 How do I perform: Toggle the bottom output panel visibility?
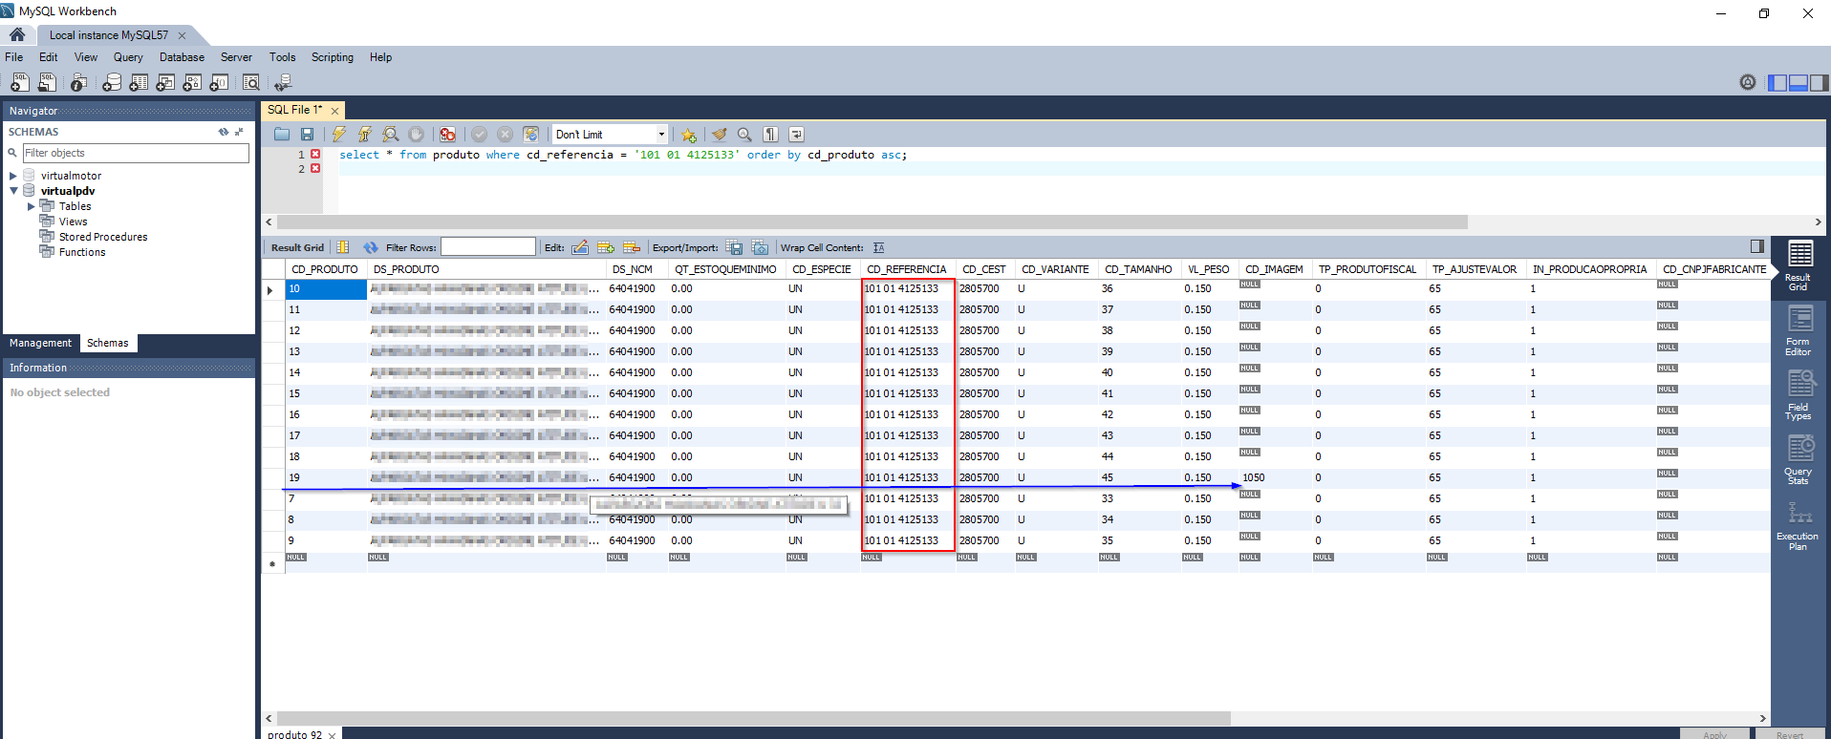point(1798,83)
